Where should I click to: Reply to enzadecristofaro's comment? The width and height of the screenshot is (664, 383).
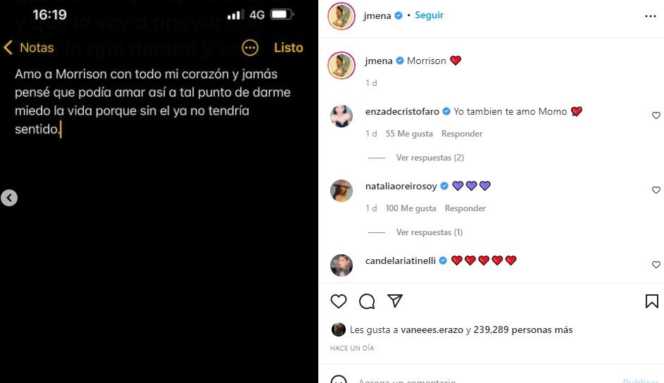[462, 134]
